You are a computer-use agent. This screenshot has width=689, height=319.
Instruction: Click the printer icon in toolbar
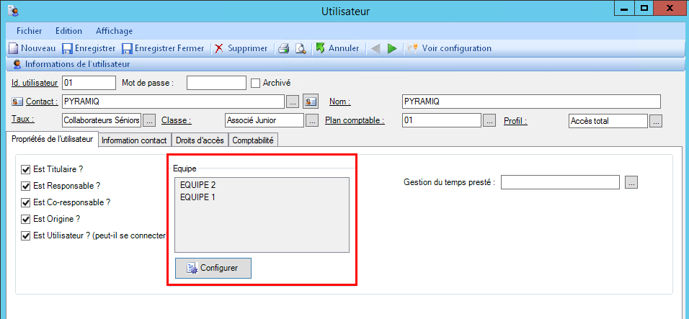click(x=284, y=48)
